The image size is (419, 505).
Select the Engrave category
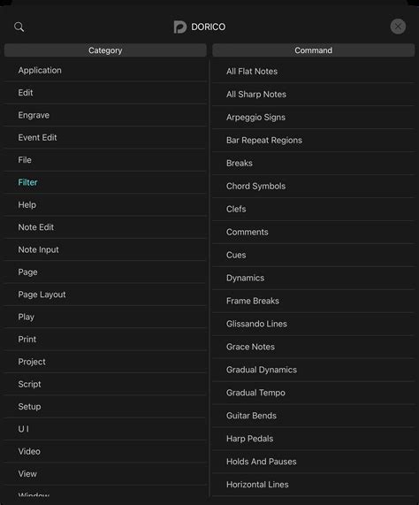coord(105,115)
